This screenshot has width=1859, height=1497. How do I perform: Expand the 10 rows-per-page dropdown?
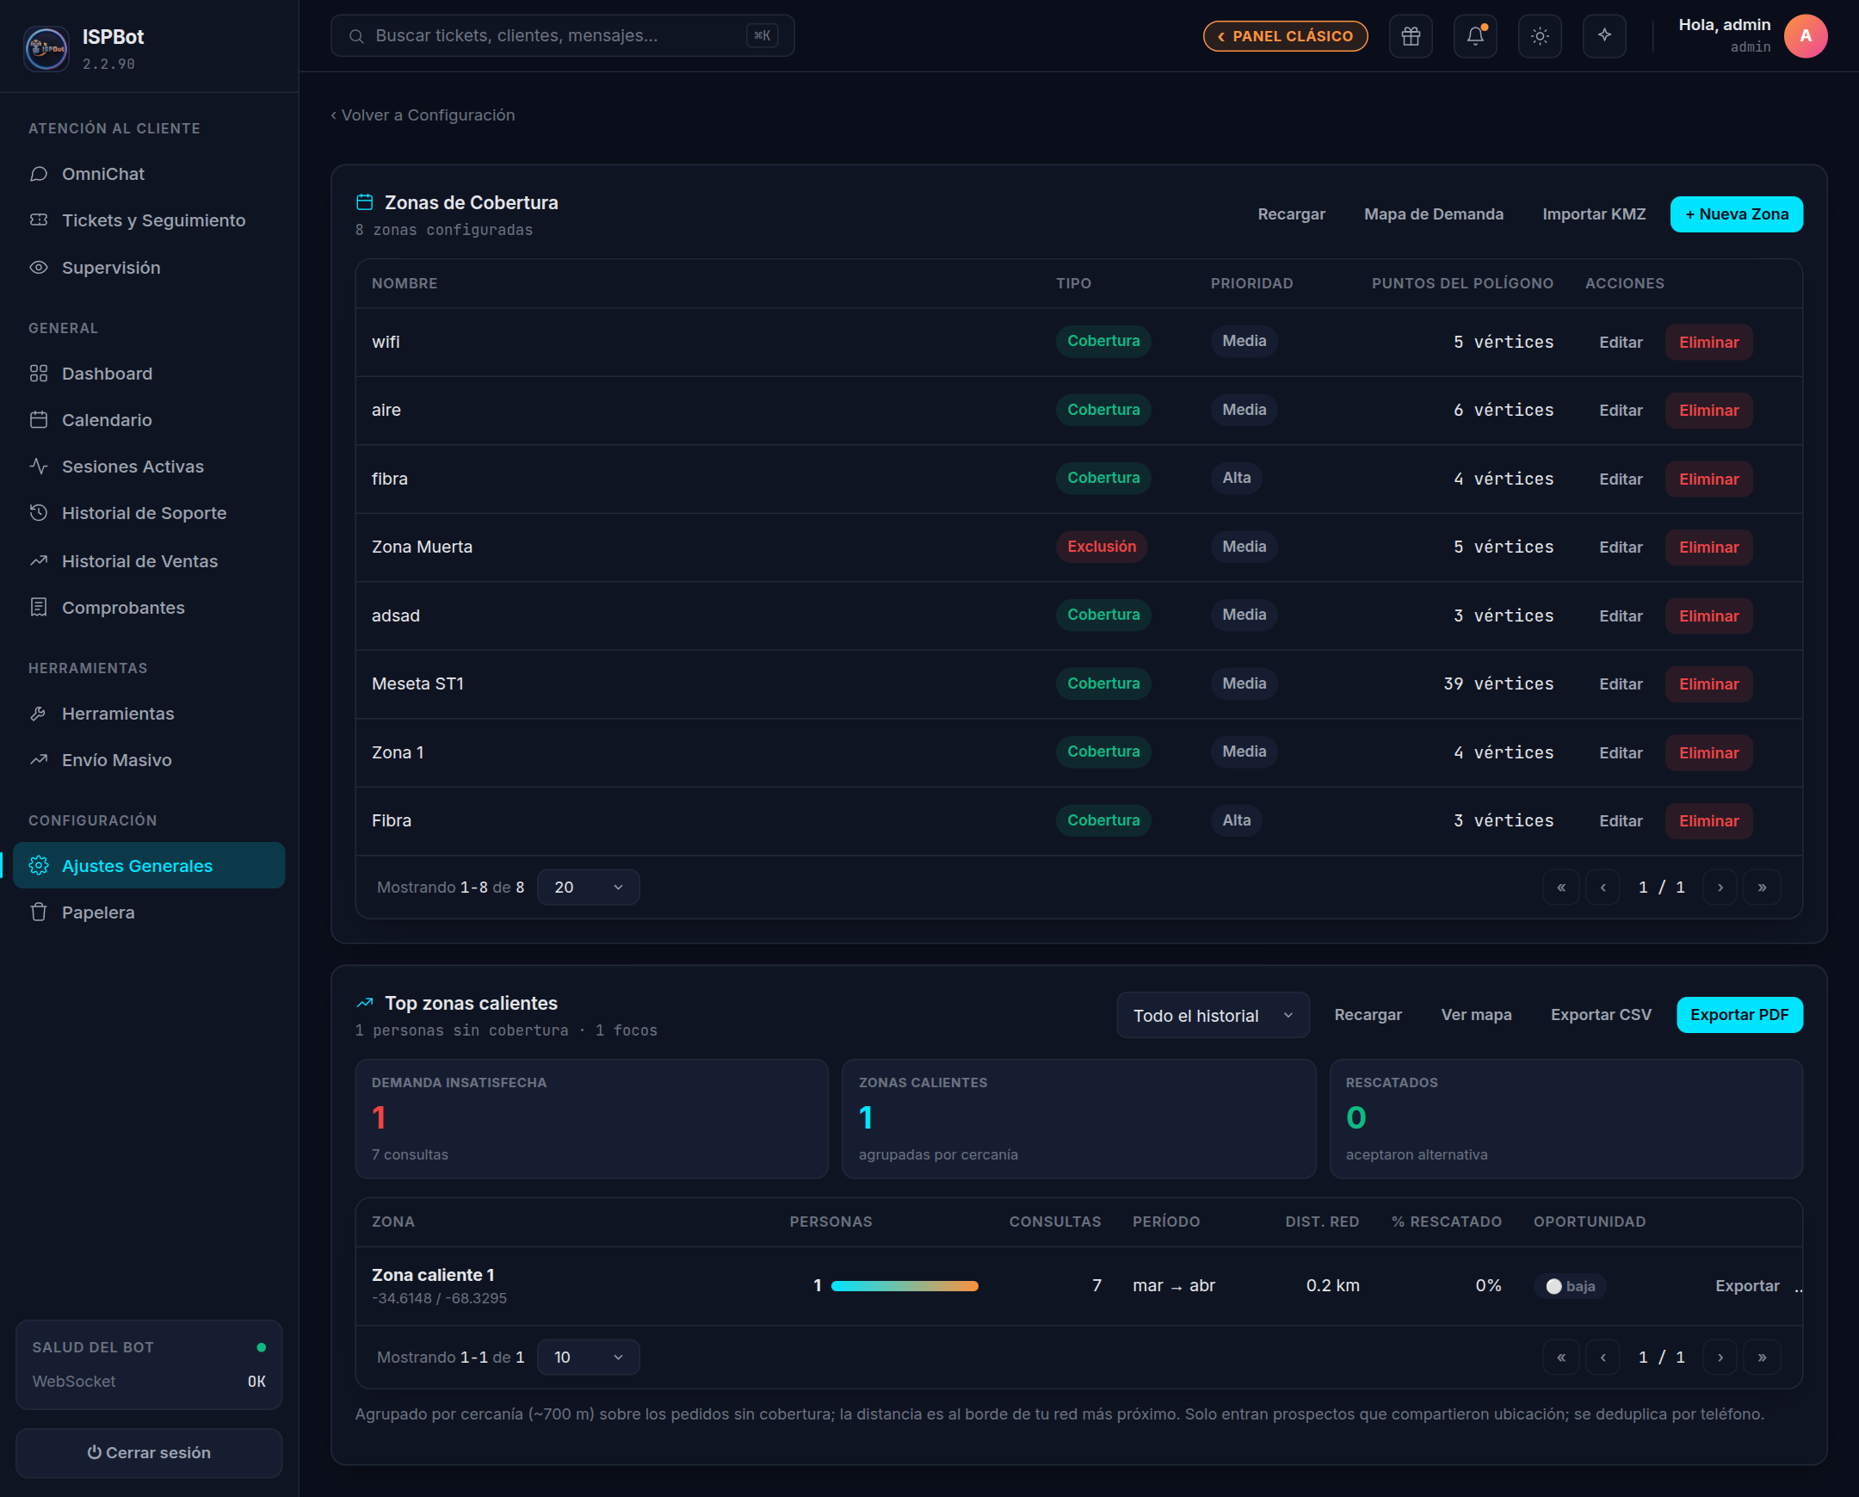coord(588,1358)
